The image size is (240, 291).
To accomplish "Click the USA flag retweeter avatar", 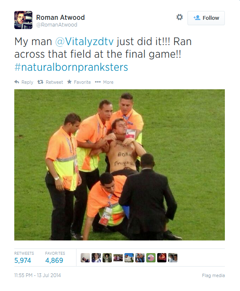I will coord(151,258).
